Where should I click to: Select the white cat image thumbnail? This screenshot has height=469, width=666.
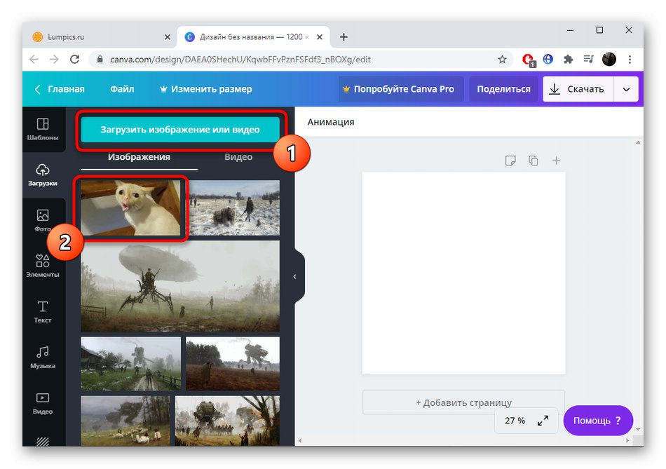(130, 208)
